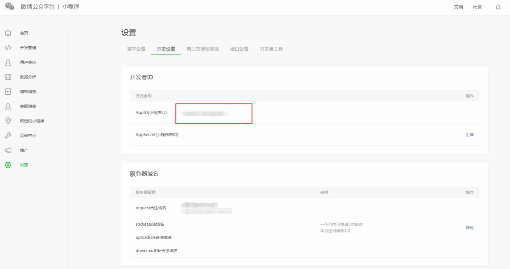Select 设置 in the sidebar
This screenshot has height=269, width=510.
[24, 165]
